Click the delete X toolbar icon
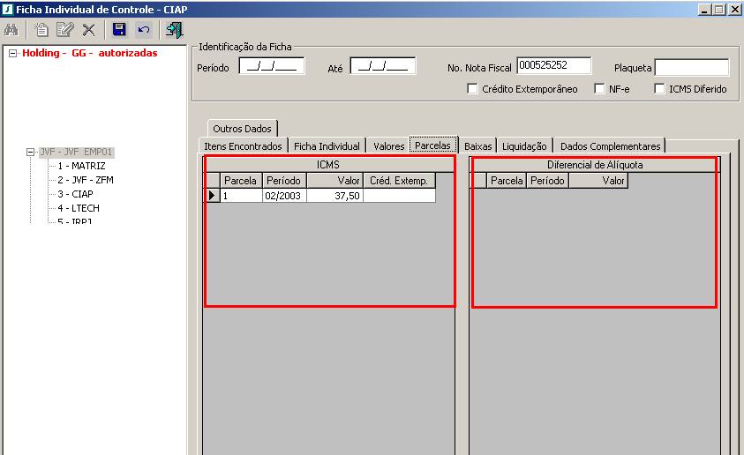 tap(89, 30)
